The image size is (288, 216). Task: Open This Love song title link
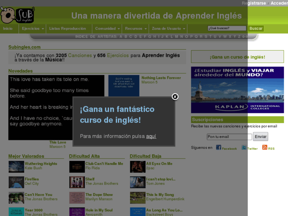(58, 142)
